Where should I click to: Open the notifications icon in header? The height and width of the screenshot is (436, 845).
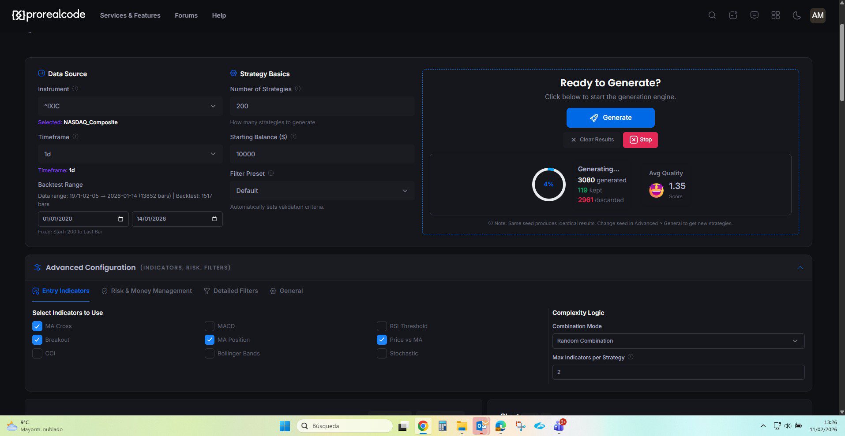733,15
